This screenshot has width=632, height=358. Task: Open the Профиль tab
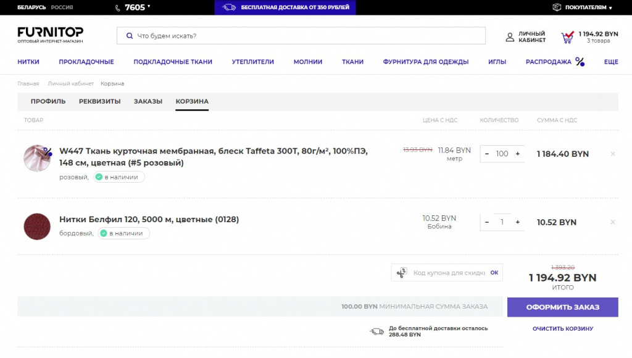(48, 101)
